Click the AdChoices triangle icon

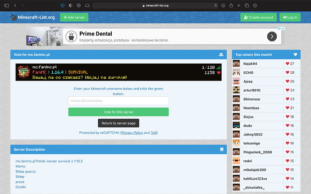[x=279, y=28]
